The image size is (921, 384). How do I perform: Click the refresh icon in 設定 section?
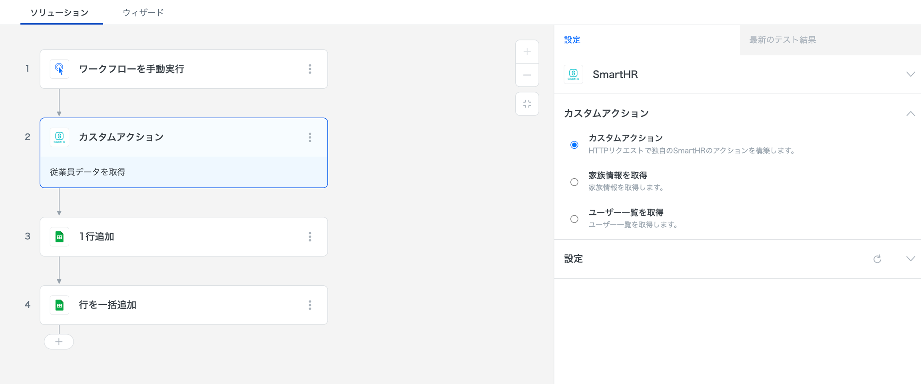[877, 259]
